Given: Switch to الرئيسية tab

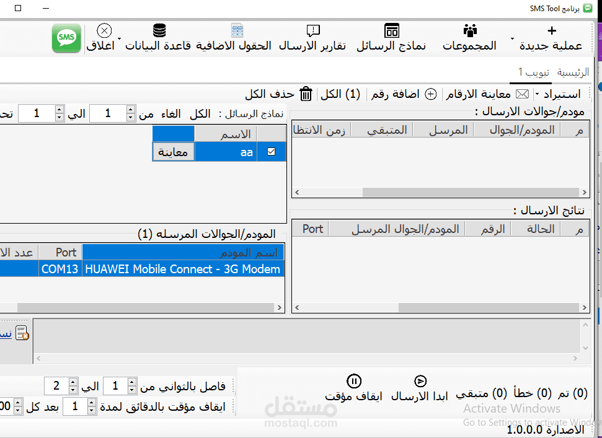Looking at the screenshot, I should point(573,72).
